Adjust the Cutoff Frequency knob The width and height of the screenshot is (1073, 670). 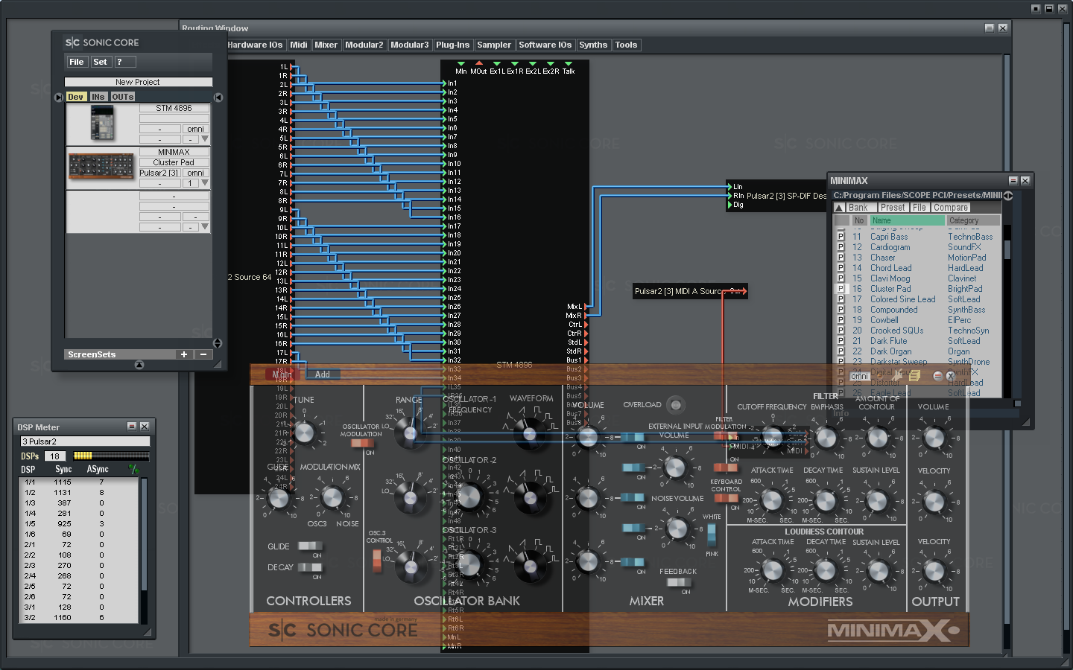pos(772,437)
